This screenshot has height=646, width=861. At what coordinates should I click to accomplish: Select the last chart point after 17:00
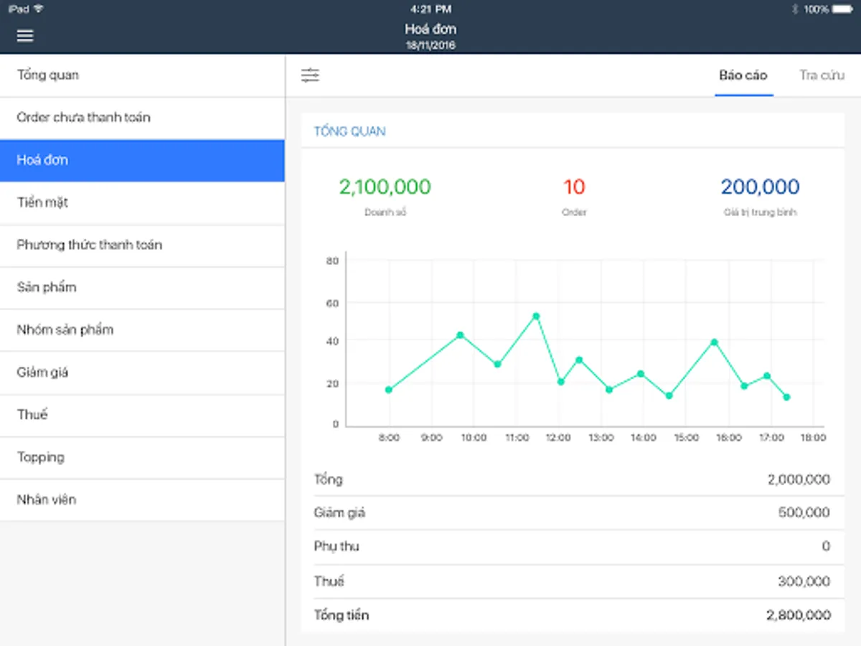[x=786, y=397]
